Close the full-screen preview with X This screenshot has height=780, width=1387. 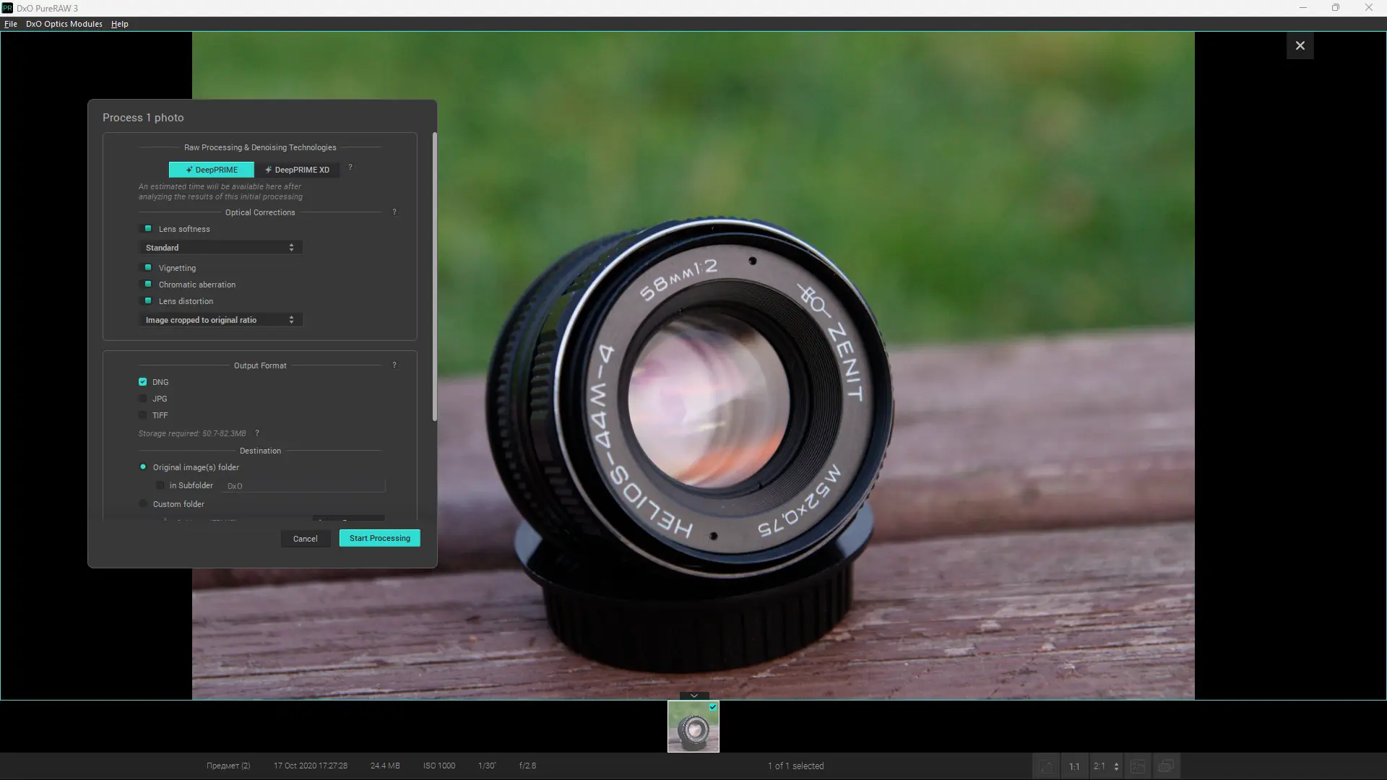point(1300,45)
